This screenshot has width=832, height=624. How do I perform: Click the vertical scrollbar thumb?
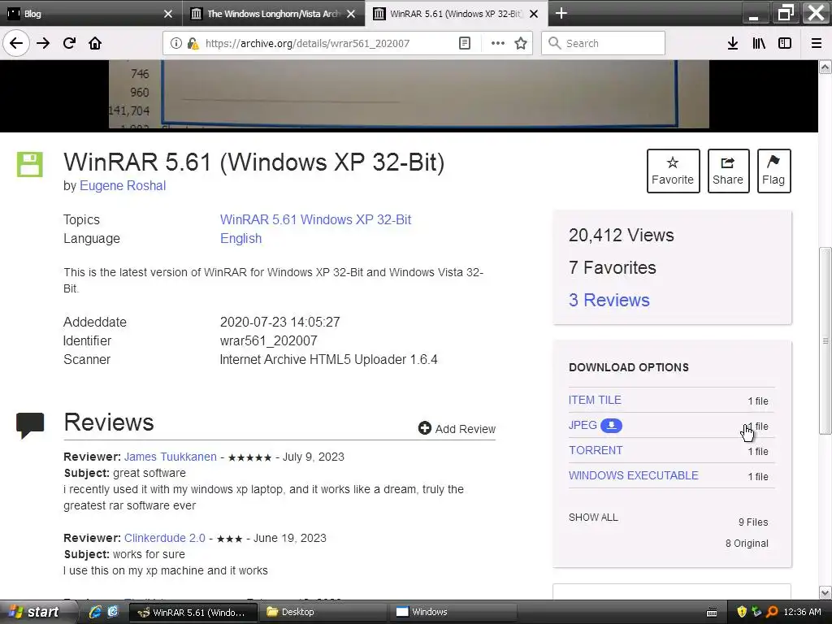[825, 340]
